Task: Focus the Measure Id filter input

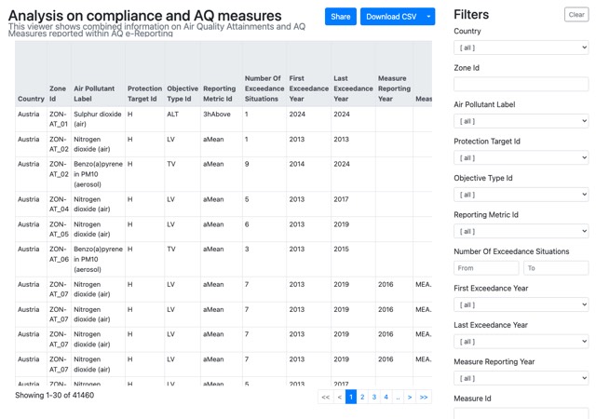Action: coord(521,413)
